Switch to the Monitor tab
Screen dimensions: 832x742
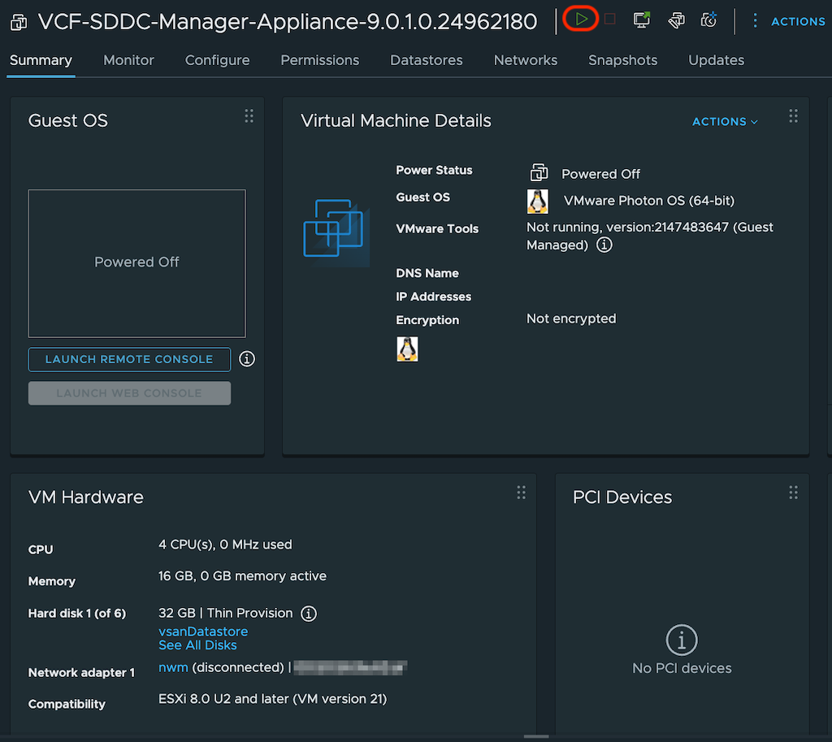(128, 60)
